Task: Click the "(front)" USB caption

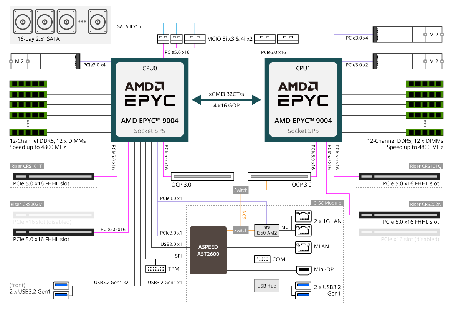Action: coord(17,285)
